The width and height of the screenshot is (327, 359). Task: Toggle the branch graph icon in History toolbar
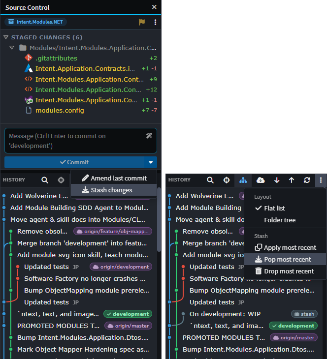pyautogui.click(x=243, y=180)
